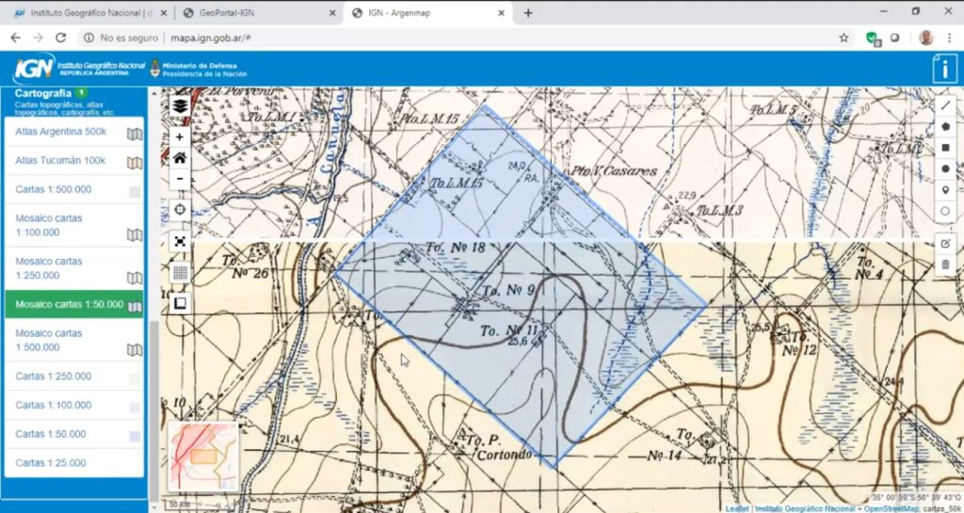
Task: Open the map layers control
Action: 179,105
